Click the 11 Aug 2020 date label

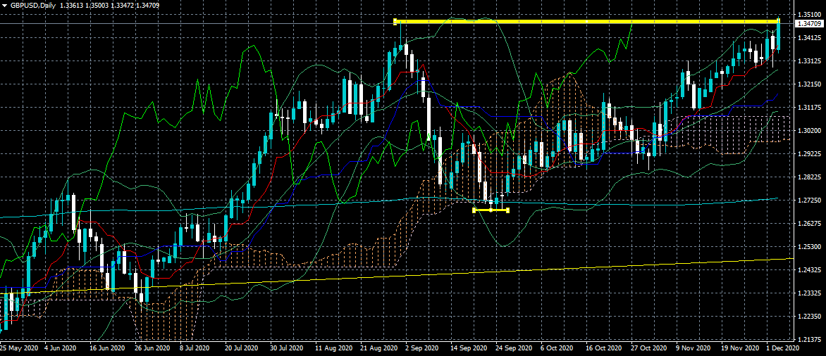pos(333,348)
